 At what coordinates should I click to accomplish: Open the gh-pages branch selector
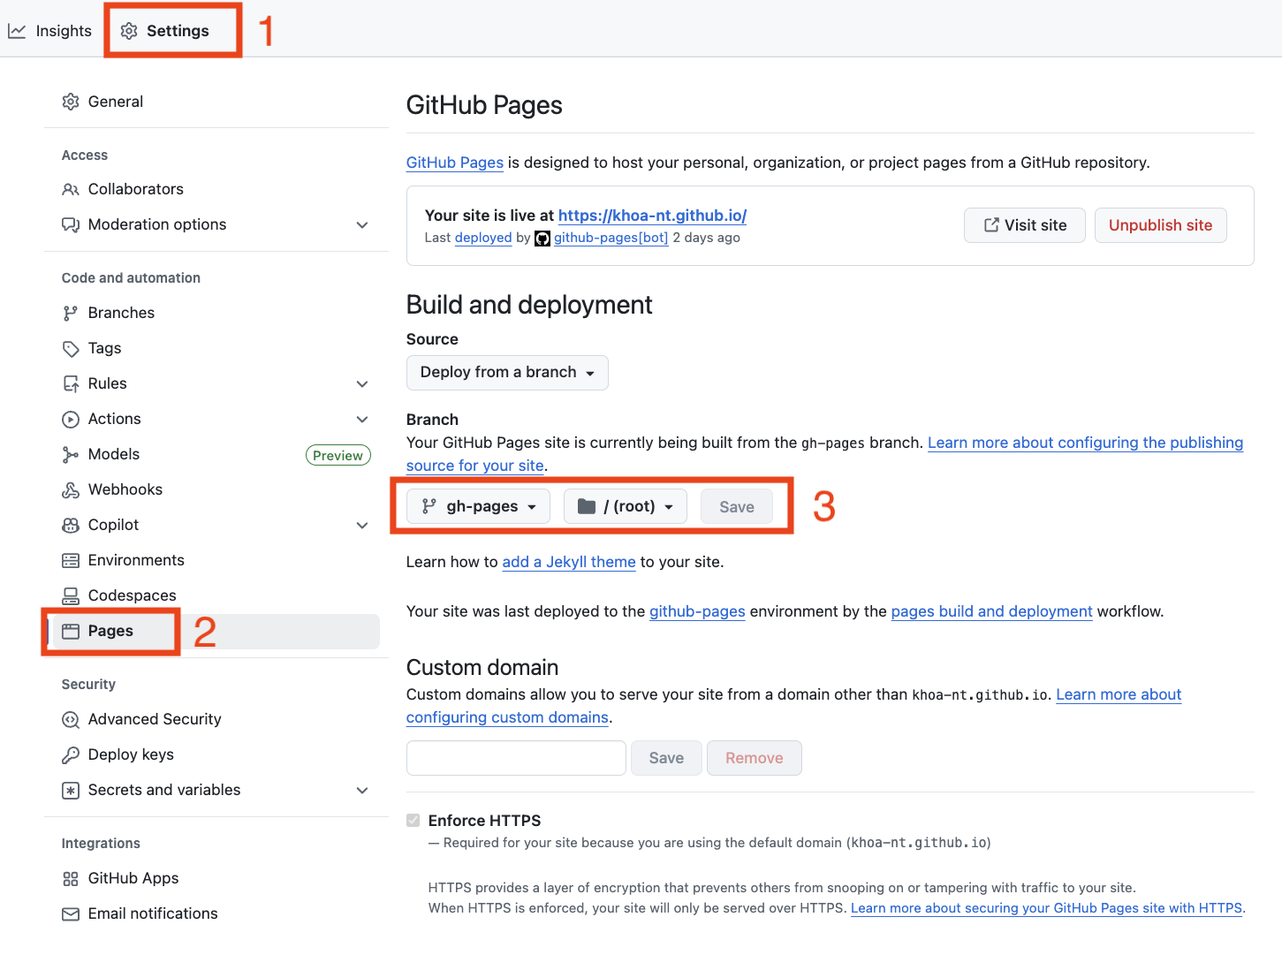(x=478, y=506)
